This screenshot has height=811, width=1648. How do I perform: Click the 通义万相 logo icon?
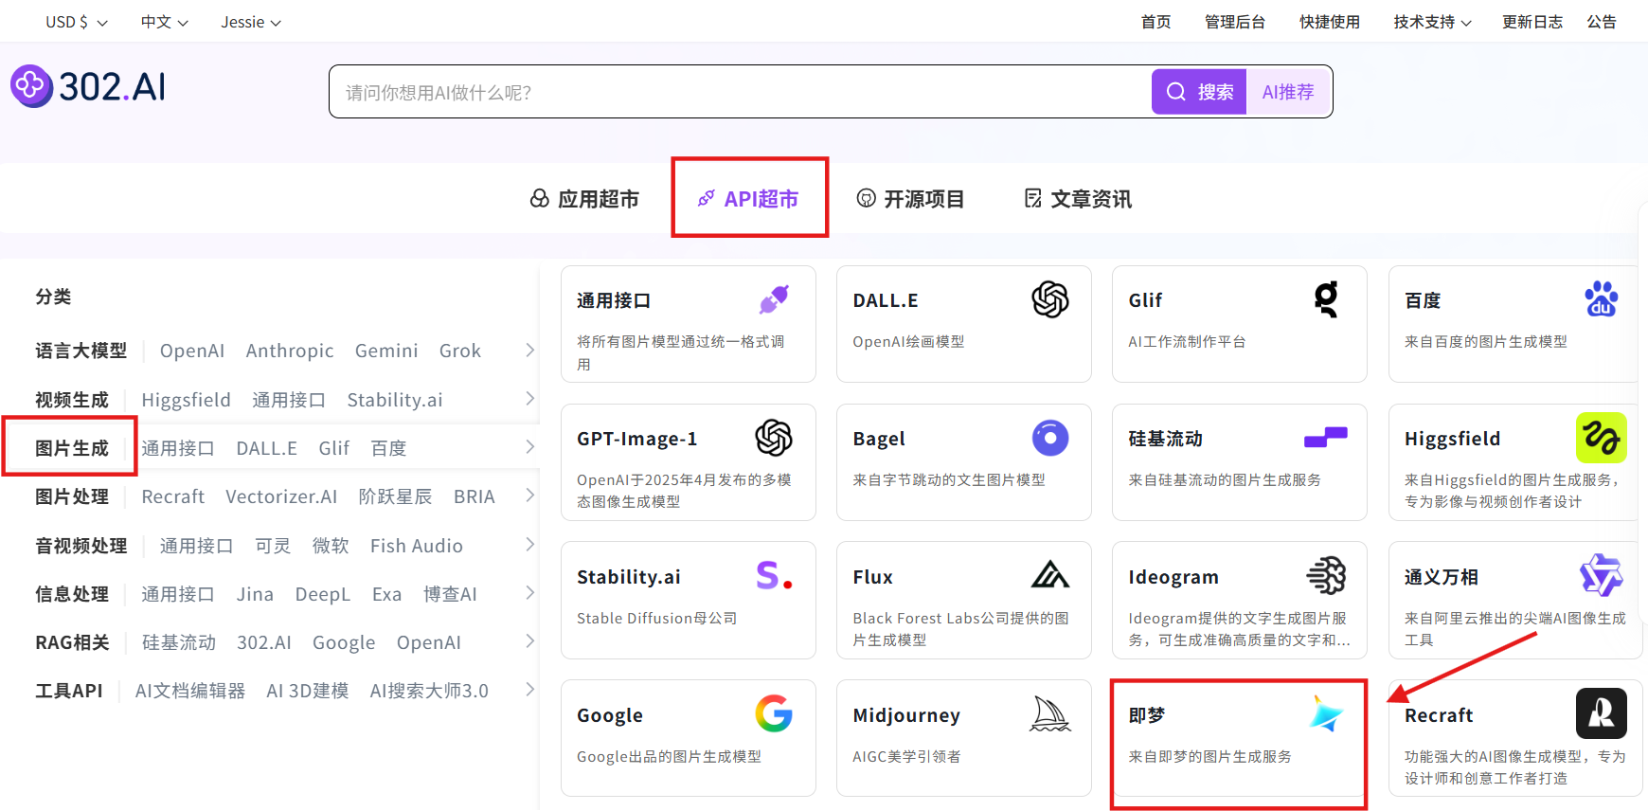coord(1602,575)
